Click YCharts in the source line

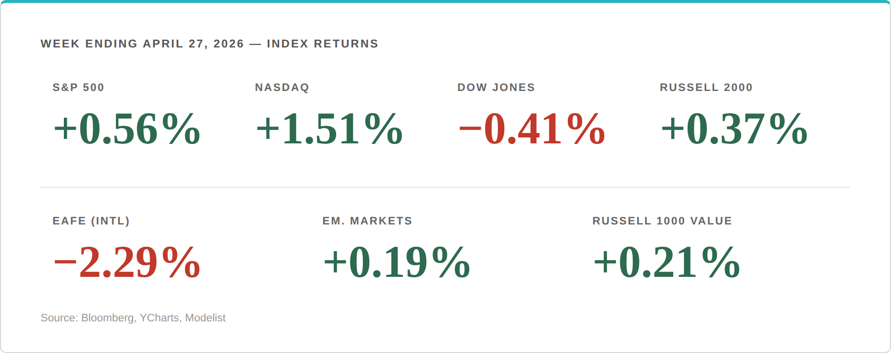coord(159,318)
